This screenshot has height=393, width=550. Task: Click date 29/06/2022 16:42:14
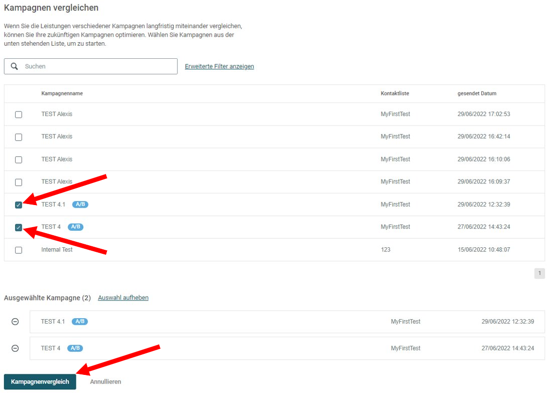[x=484, y=137]
